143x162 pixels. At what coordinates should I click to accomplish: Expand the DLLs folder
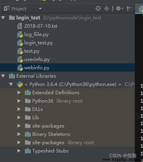(19, 109)
